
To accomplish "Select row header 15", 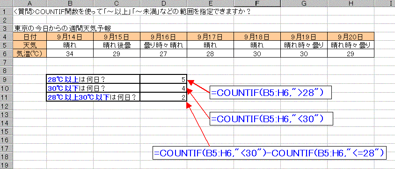I will (x=7, y=132).
